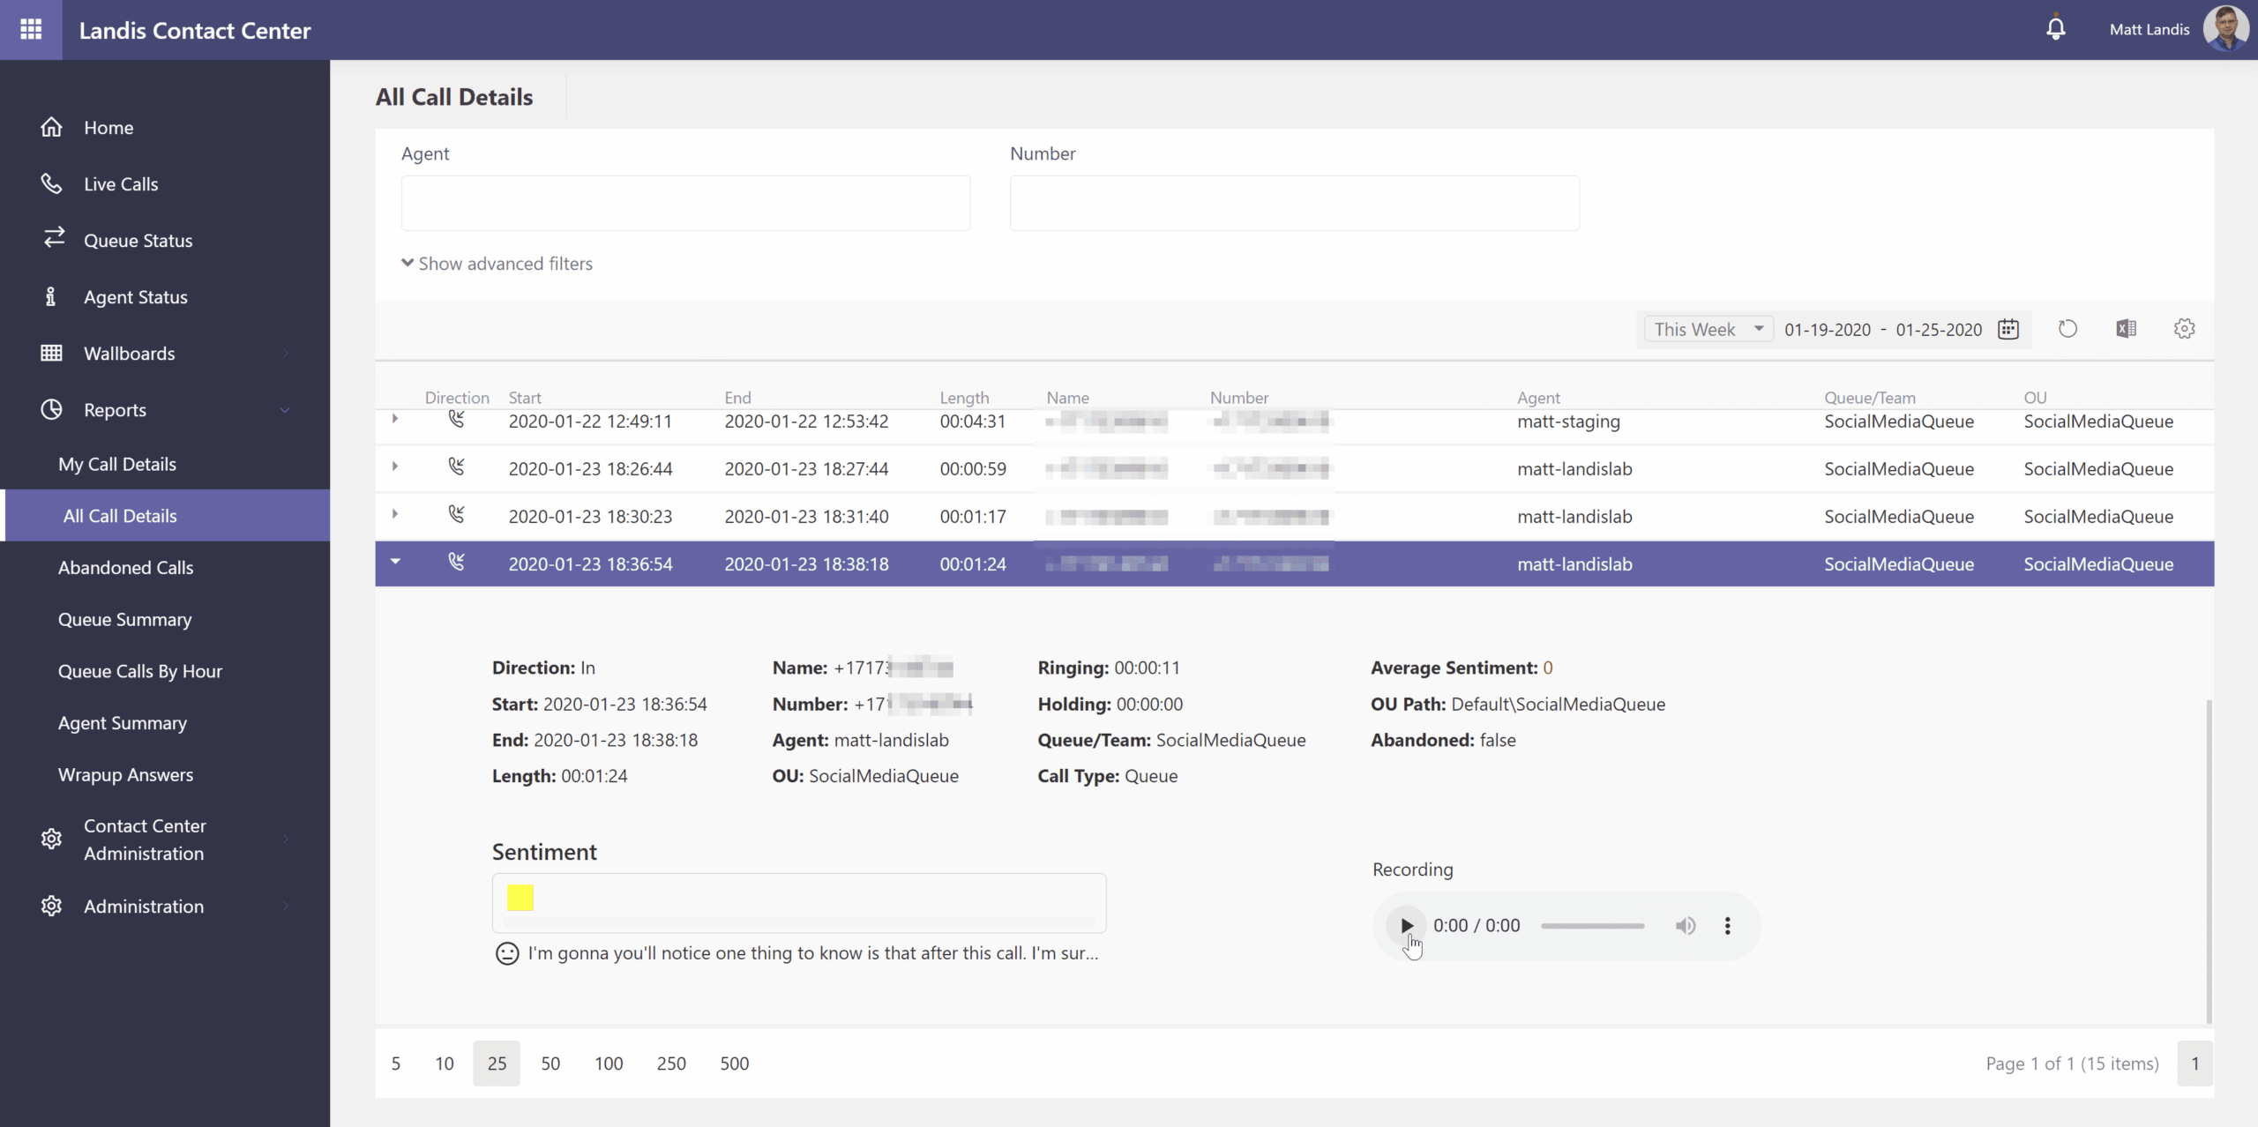2258x1127 pixels.
Task: Collapse the expanded 18:36:54 call row
Action: point(395,562)
